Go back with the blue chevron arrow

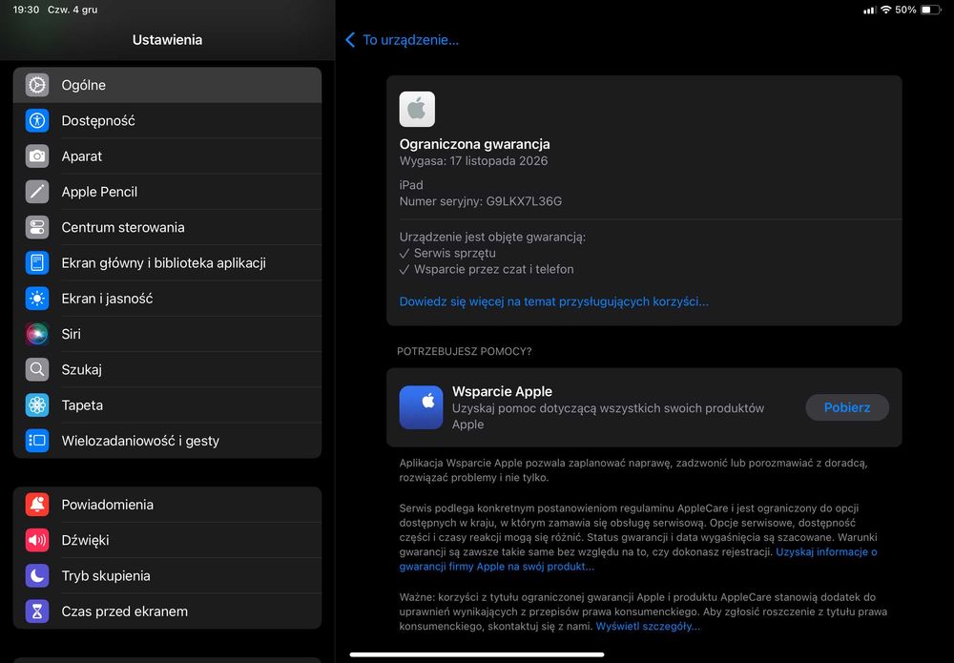(350, 40)
